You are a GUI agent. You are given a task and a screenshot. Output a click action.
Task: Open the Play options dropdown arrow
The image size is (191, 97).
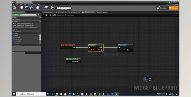pos(56,8)
